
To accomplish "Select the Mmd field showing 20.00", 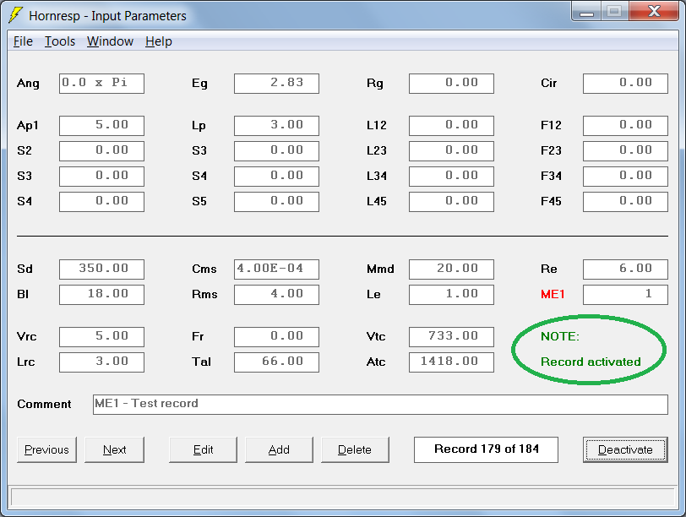I will coord(451,269).
